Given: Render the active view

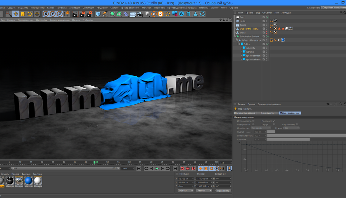Looking at the screenshot, I should [x=75, y=14].
